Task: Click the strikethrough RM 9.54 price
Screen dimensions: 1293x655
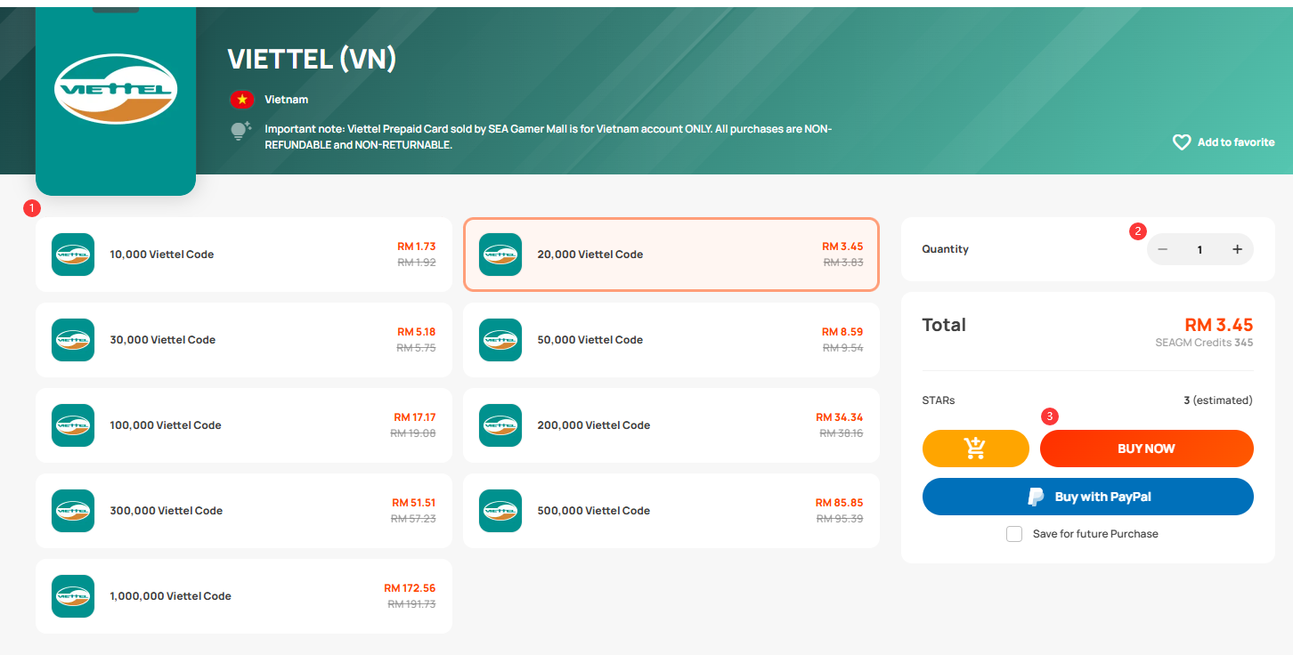Action: (x=843, y=348)
